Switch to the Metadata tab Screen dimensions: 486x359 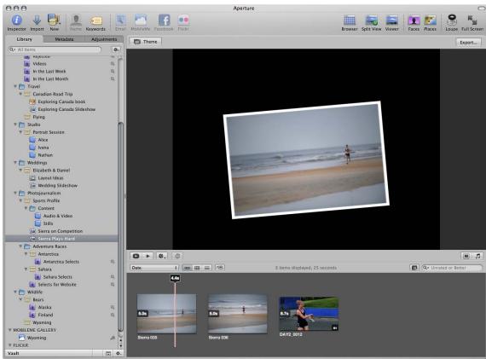pos(64,39)
